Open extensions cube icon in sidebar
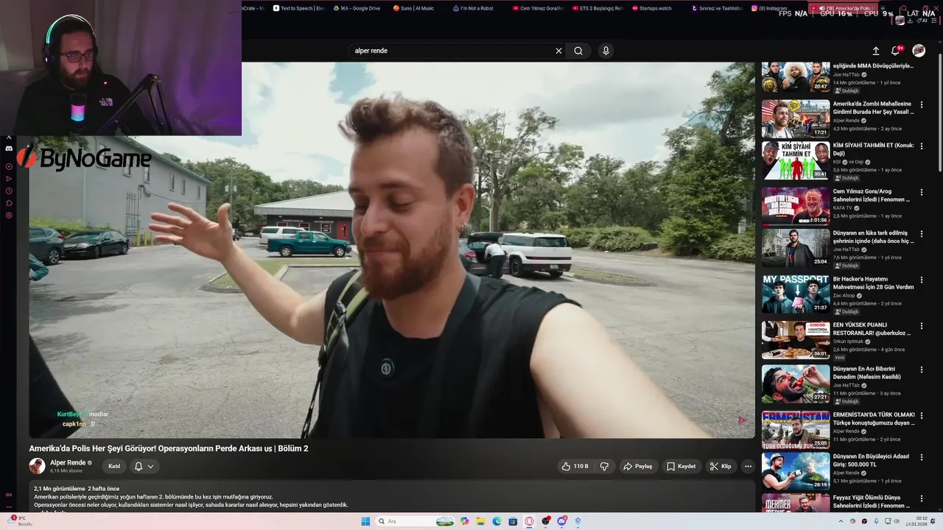The width and height of the screenshot is (943, 530). coord(9,203)
